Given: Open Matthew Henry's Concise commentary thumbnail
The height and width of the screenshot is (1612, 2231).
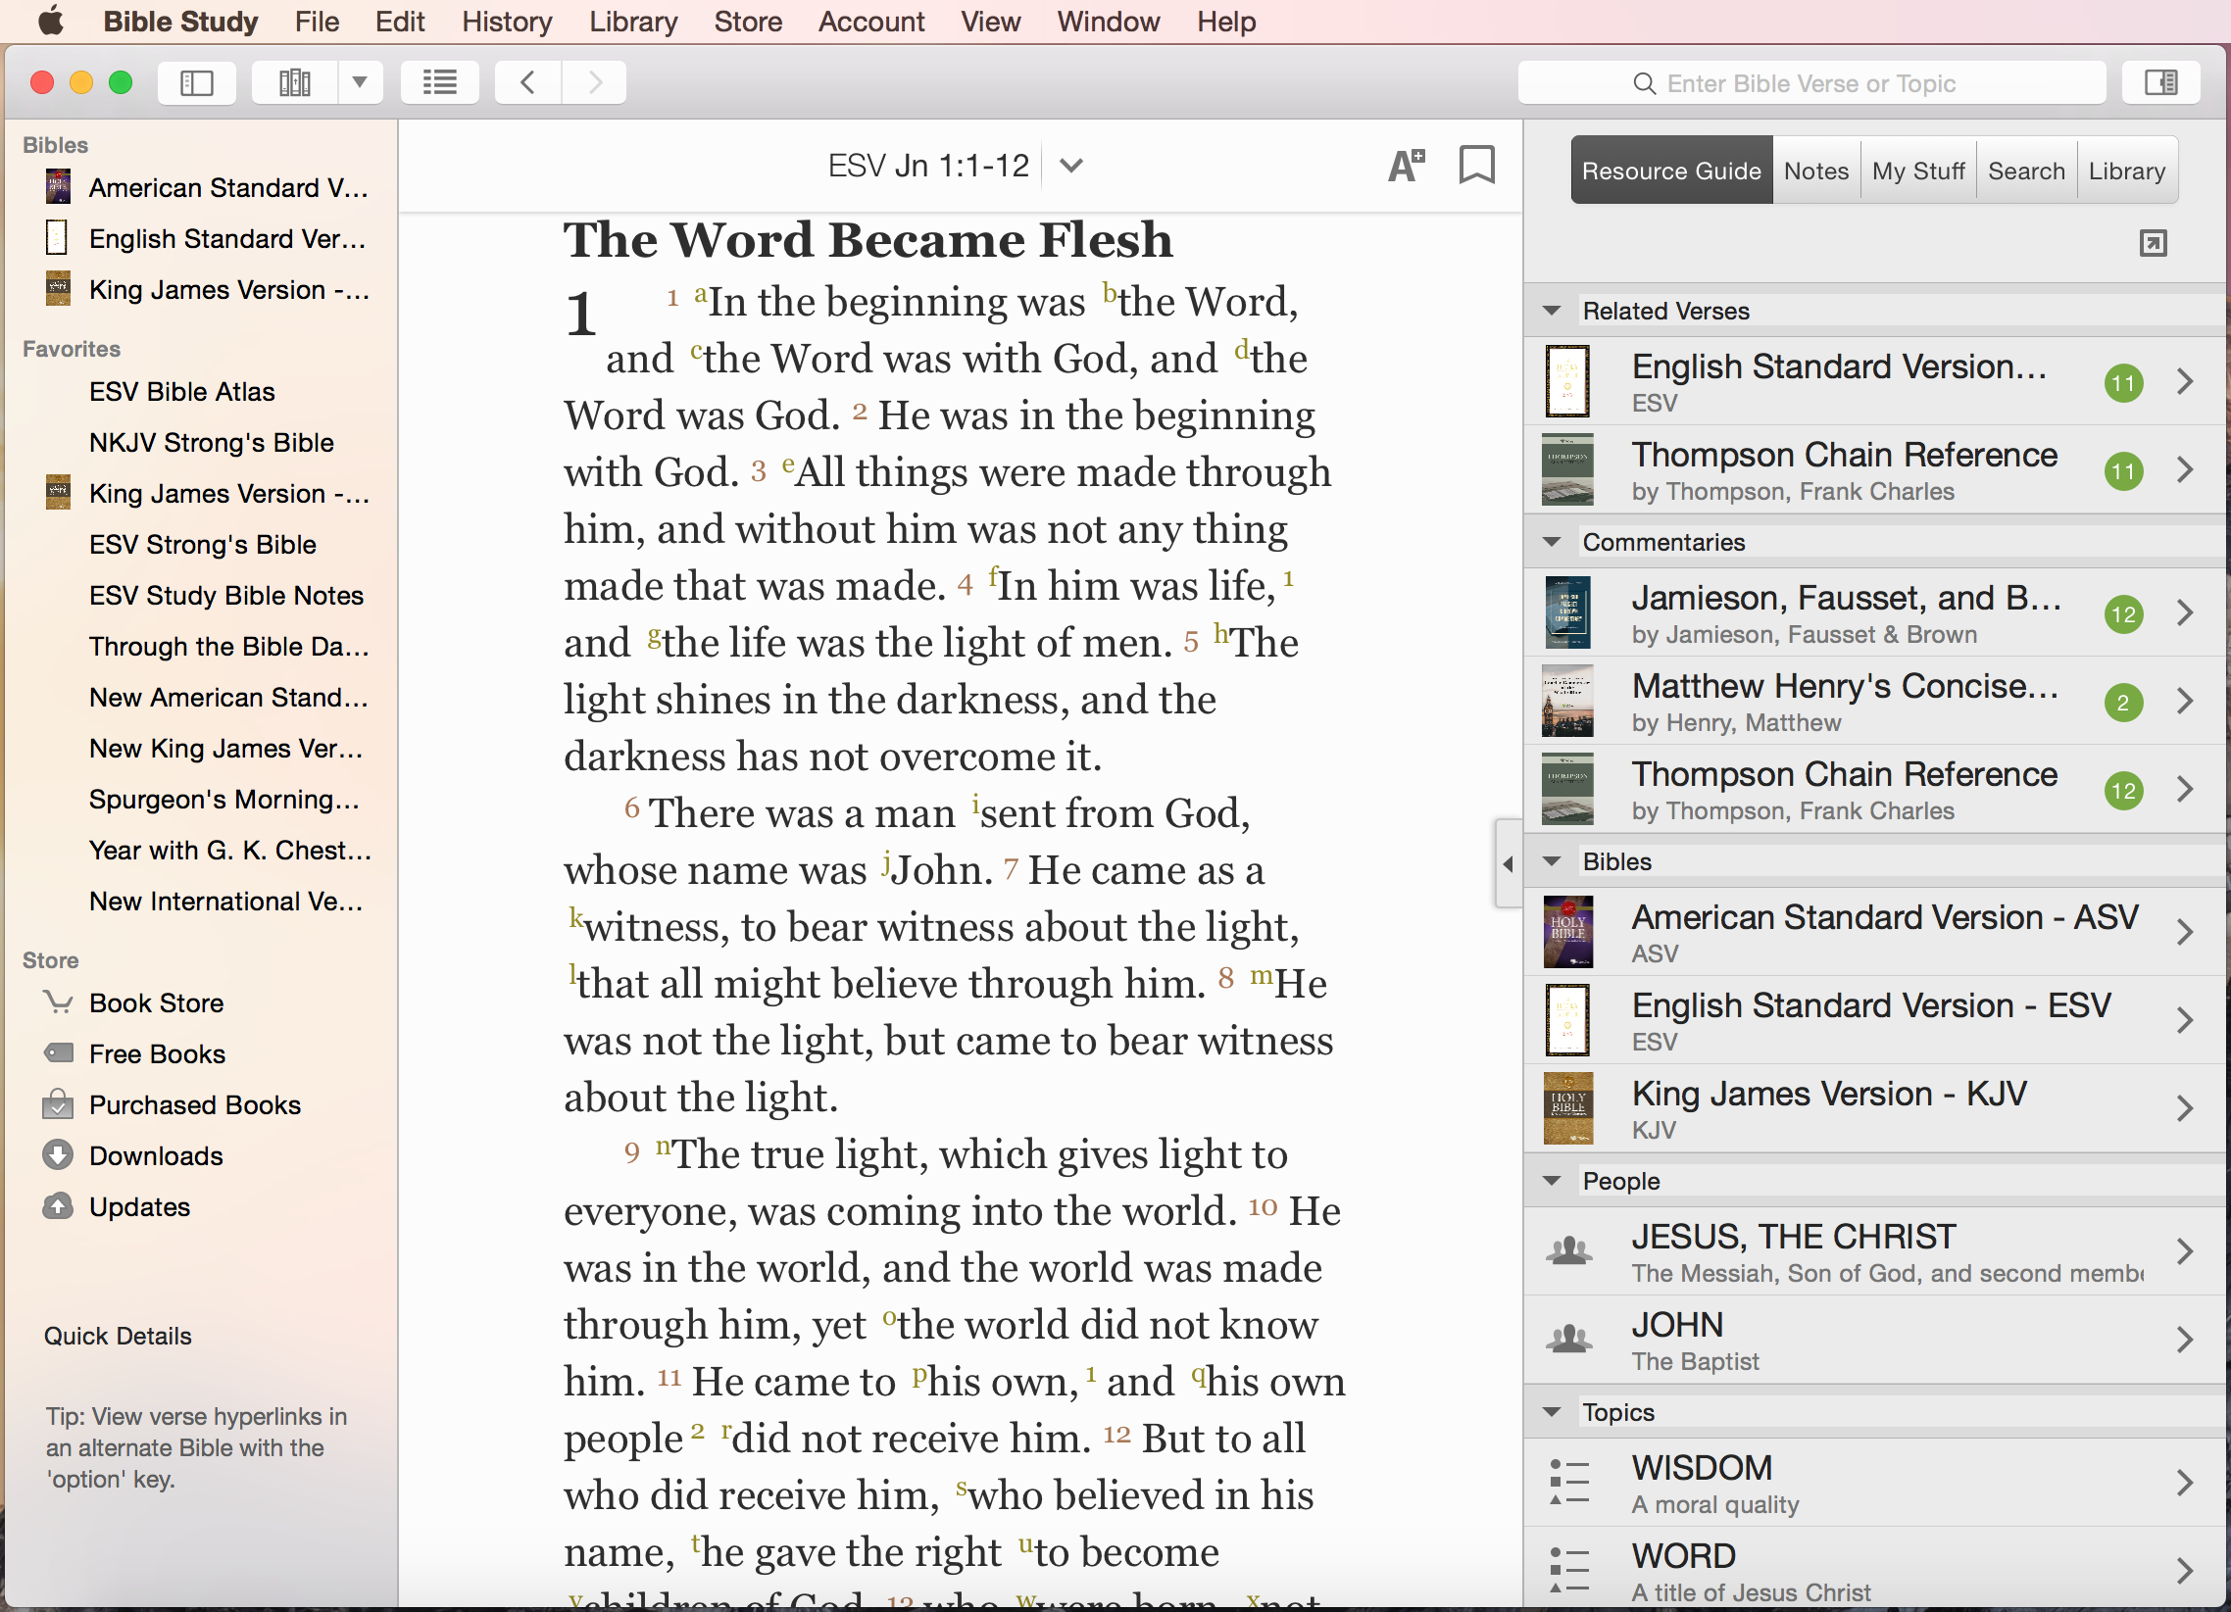Looking at the screenshot, I should coord(1566,702).
